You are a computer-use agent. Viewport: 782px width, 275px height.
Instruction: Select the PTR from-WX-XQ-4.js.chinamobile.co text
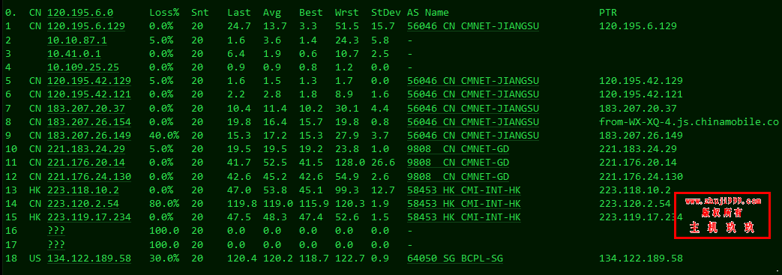coord(690,121)
